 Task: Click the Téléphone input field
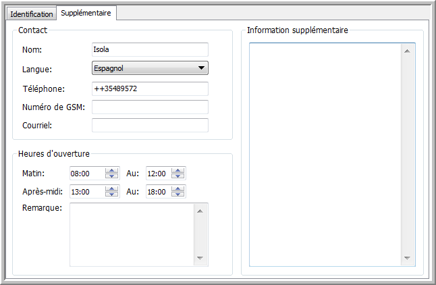click(x=149, y=88)
